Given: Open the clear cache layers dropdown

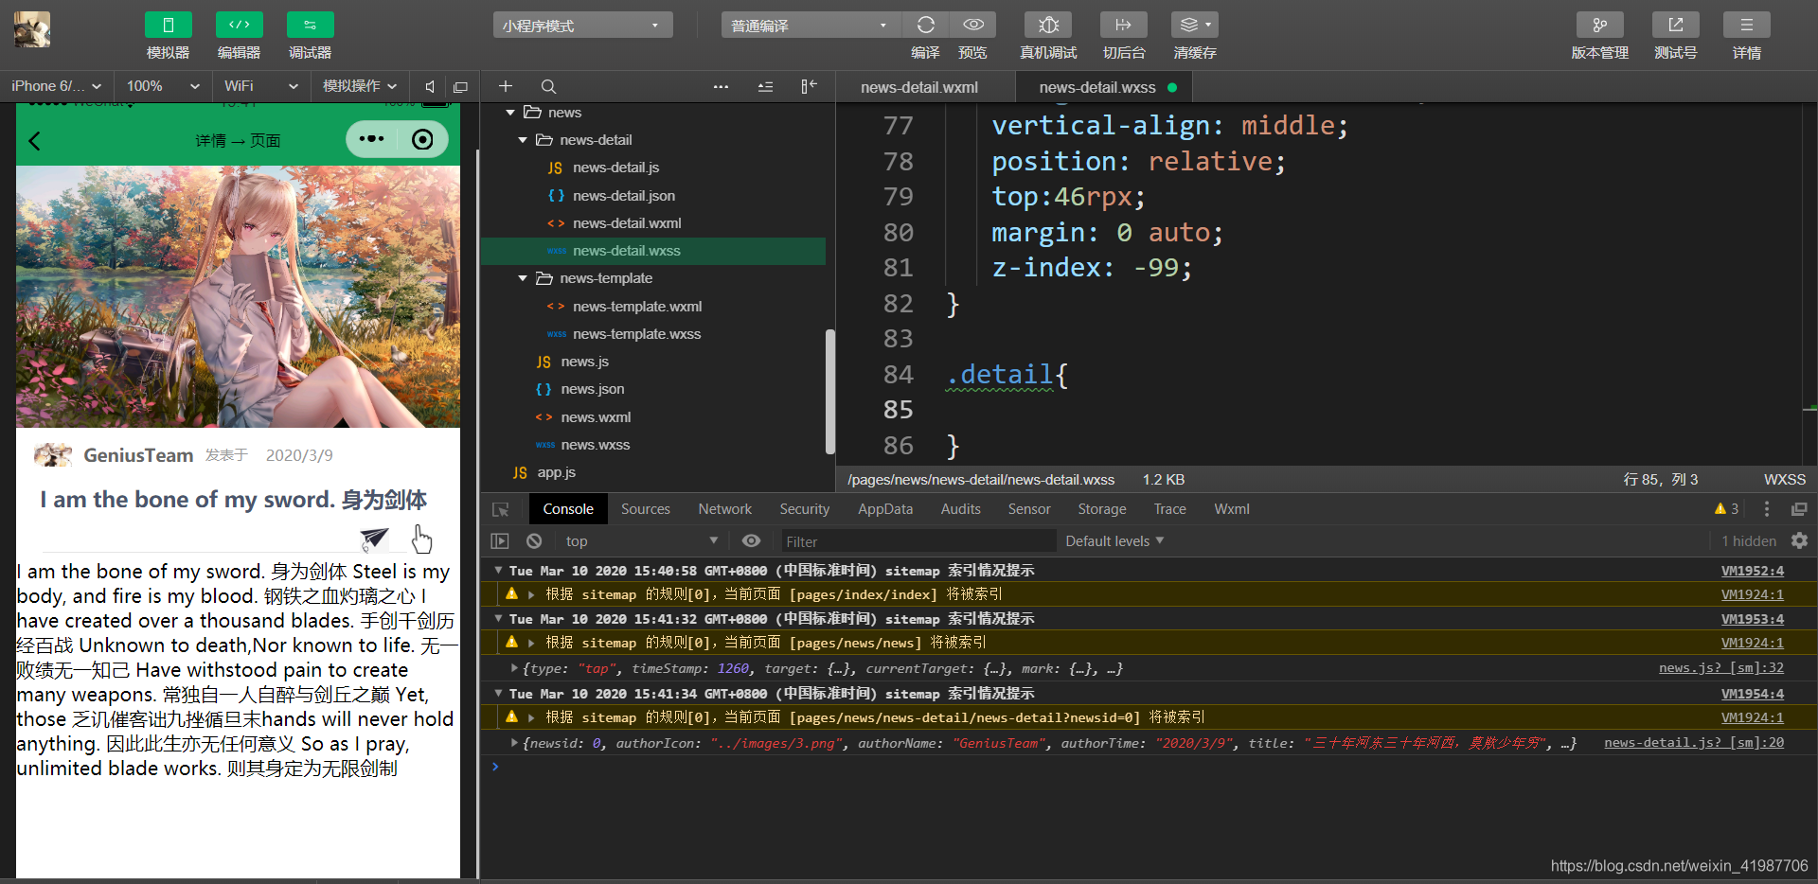Looking at the screenshot, I should click(1195, 25).
